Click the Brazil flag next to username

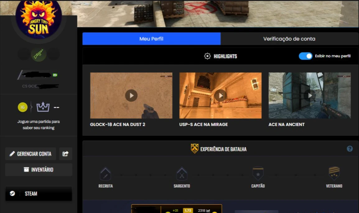(x=55, y=75)
